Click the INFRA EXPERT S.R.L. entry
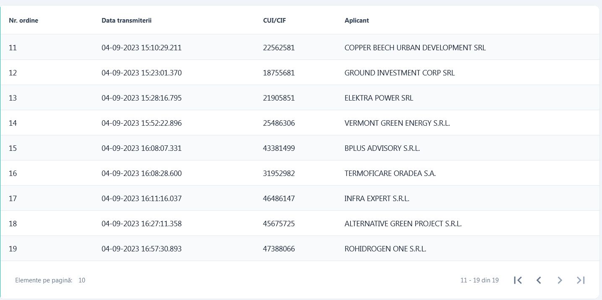 [377, 199]
